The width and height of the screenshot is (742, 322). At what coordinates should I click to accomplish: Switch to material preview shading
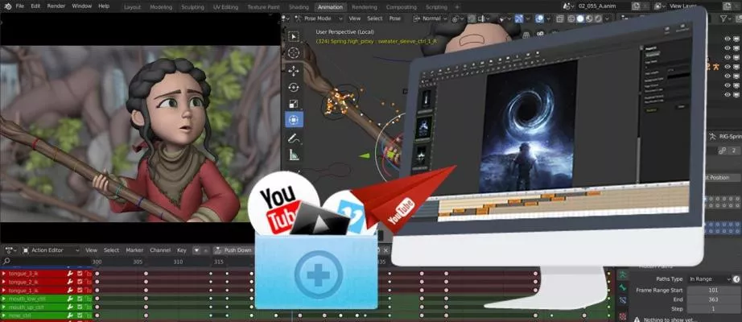click(589, 19)
